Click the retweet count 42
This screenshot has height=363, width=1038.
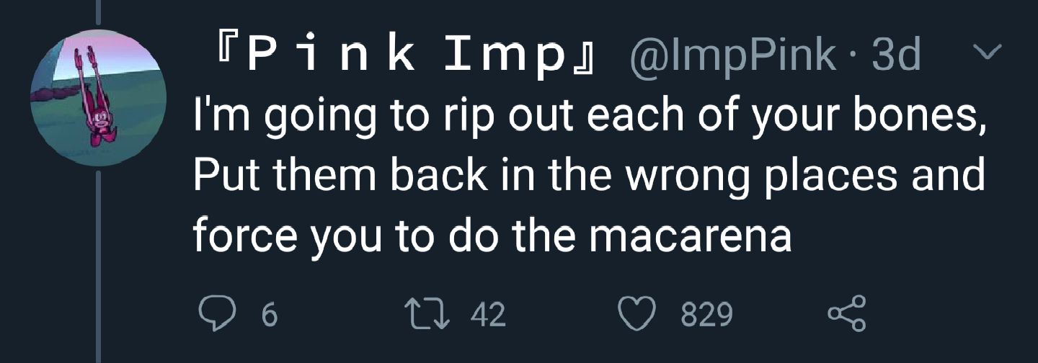tap(487, 315)
